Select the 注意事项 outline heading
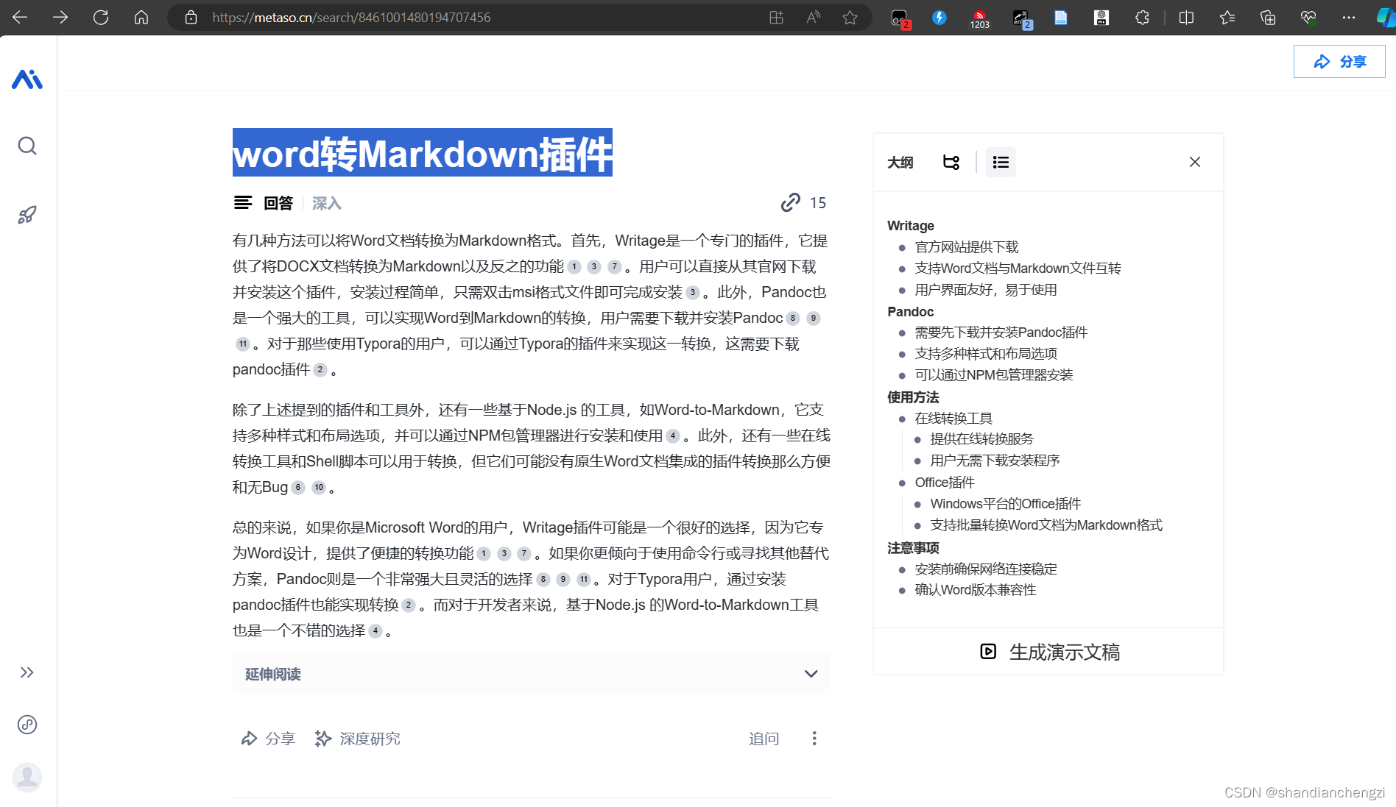Screen dimensions: 1396x807 pyautogui.click(x=913, y=548)
